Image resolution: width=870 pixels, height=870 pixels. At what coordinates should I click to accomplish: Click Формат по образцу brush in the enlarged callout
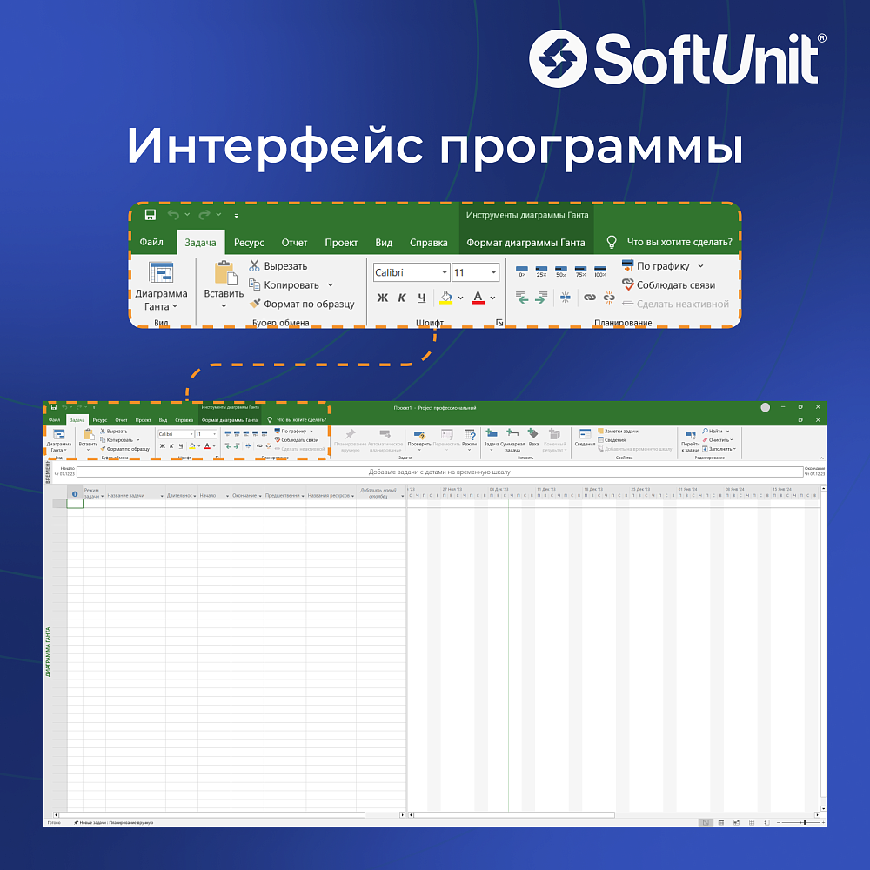coord(255,304)
